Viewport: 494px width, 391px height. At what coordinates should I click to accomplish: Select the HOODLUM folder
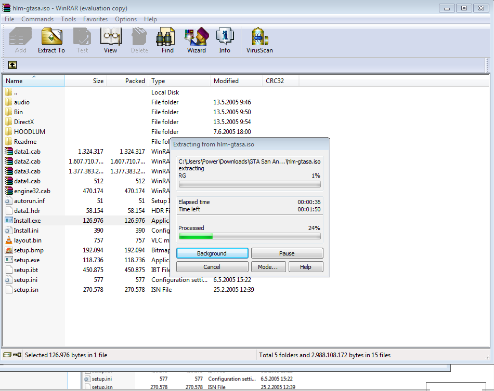tap(29, 132)
